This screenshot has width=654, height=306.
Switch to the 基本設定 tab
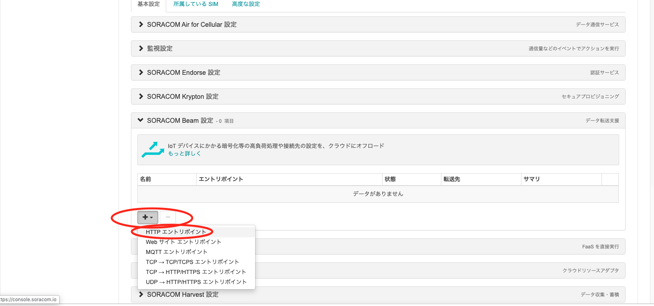[149, 4]
